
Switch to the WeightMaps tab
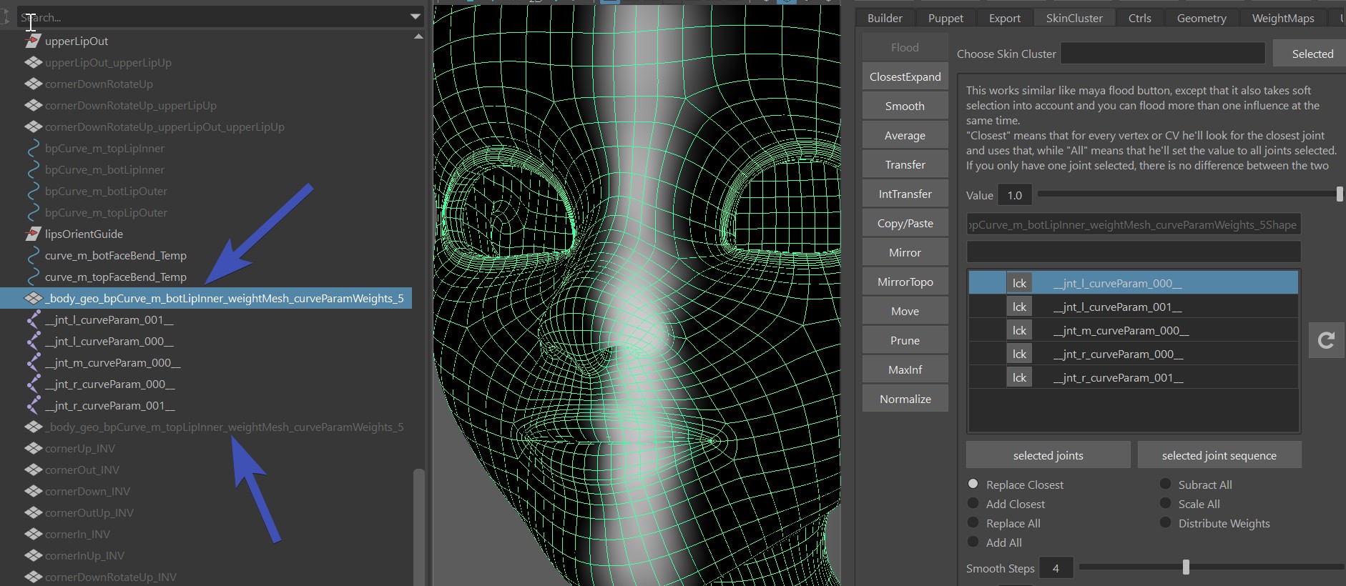click(x=1283, y=18)
